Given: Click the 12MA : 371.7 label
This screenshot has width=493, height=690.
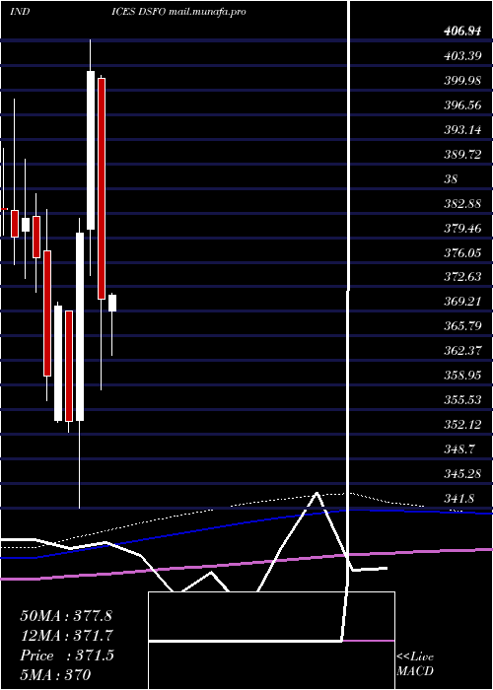Looking at the screenshot, I should coord(67,636).
